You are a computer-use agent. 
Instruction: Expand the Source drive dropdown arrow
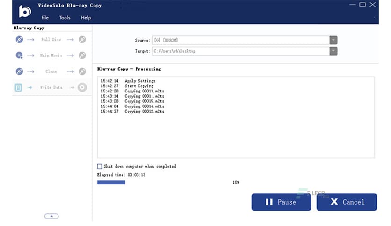[333, 40]
